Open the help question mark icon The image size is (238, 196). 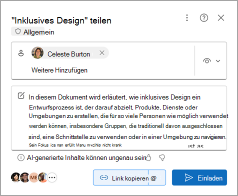click(204, 17)
